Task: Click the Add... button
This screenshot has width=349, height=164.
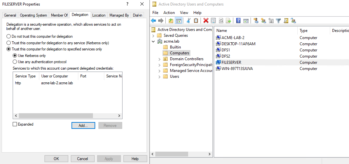Action: point(83,126)
